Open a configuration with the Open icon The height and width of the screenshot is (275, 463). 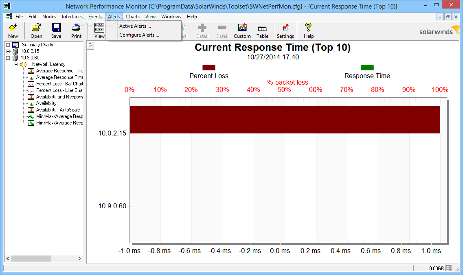point(36,28)
